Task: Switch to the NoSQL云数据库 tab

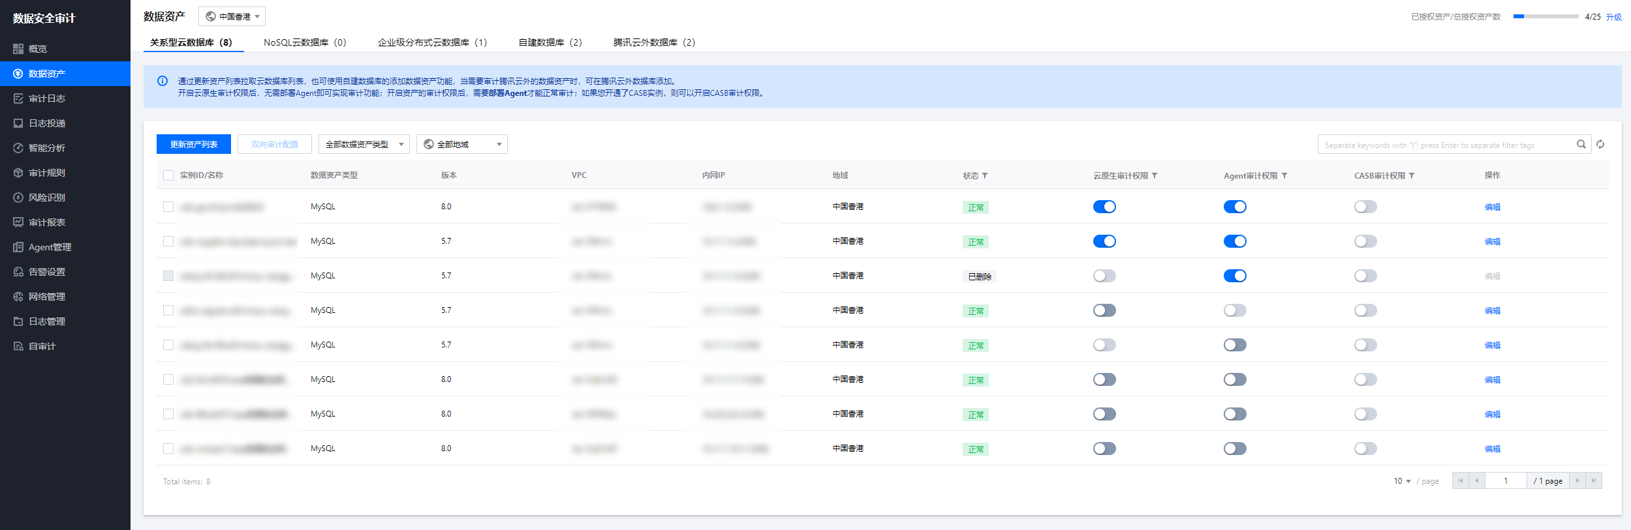Action: point(304,42)
